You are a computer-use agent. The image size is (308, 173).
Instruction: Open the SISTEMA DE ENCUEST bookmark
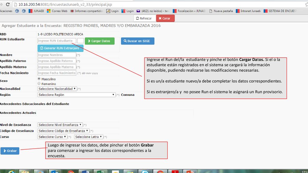[x=280, y=11]
